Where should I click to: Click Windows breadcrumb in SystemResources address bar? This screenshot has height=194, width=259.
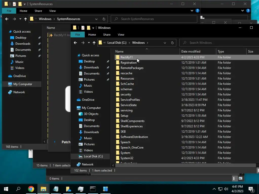(45, 19)
